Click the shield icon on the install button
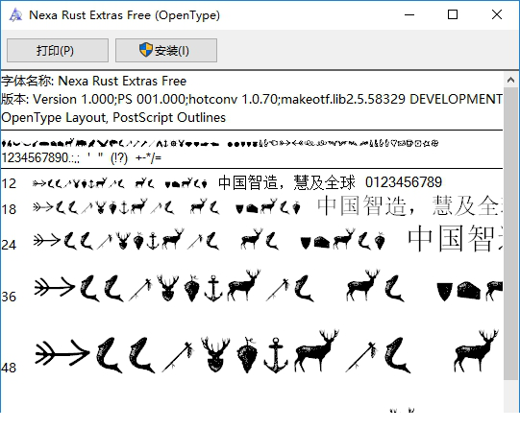520x429 pixels. point(146,50)
